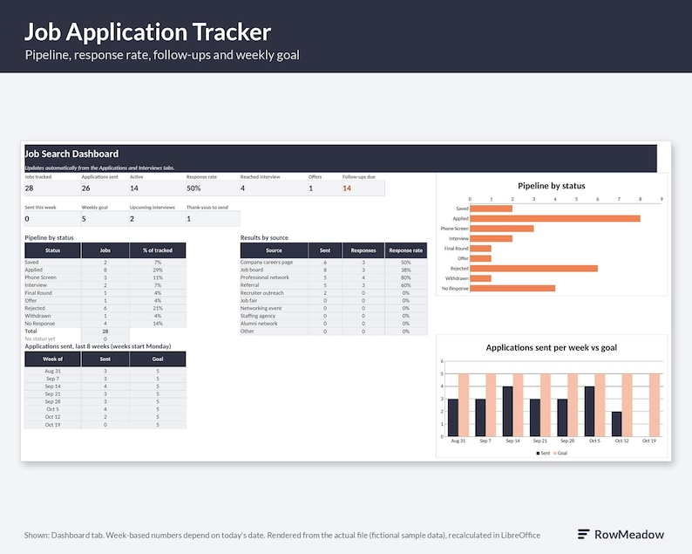
Task: Click the Rejected bar in pipeline chart
Action: (x=533, y=269)
